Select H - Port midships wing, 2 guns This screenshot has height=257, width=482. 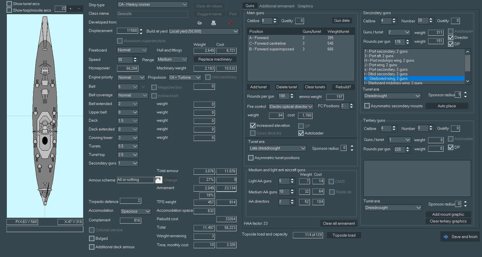[414, 60]
